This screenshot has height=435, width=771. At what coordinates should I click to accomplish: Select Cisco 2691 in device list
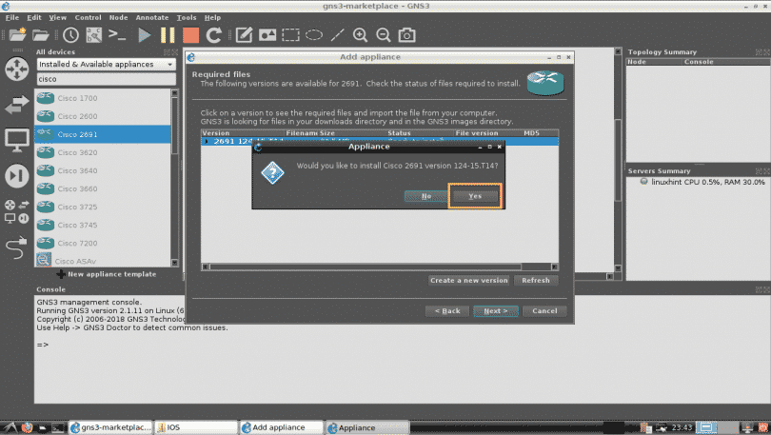(x=103, y=134)
